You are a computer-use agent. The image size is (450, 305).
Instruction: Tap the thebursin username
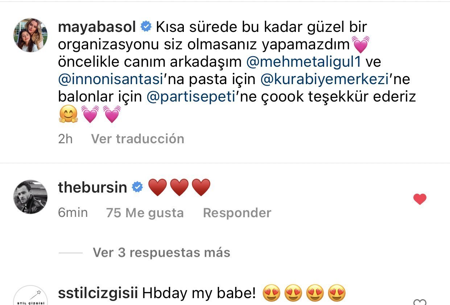click(92, 187)
